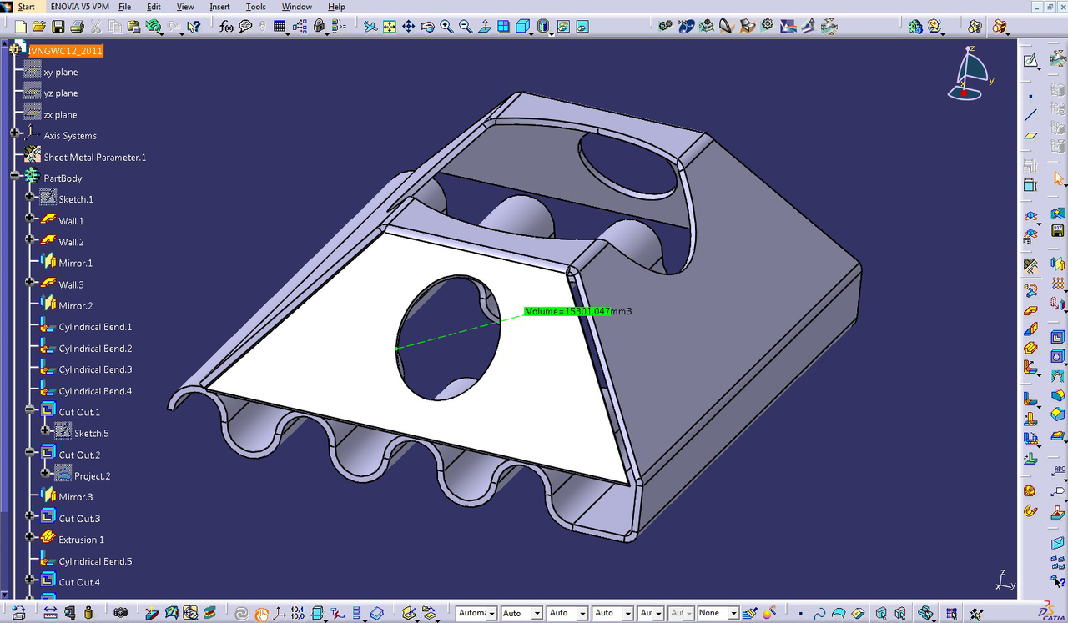Click the shading view mode cylinder icon

tap(543, 27)
